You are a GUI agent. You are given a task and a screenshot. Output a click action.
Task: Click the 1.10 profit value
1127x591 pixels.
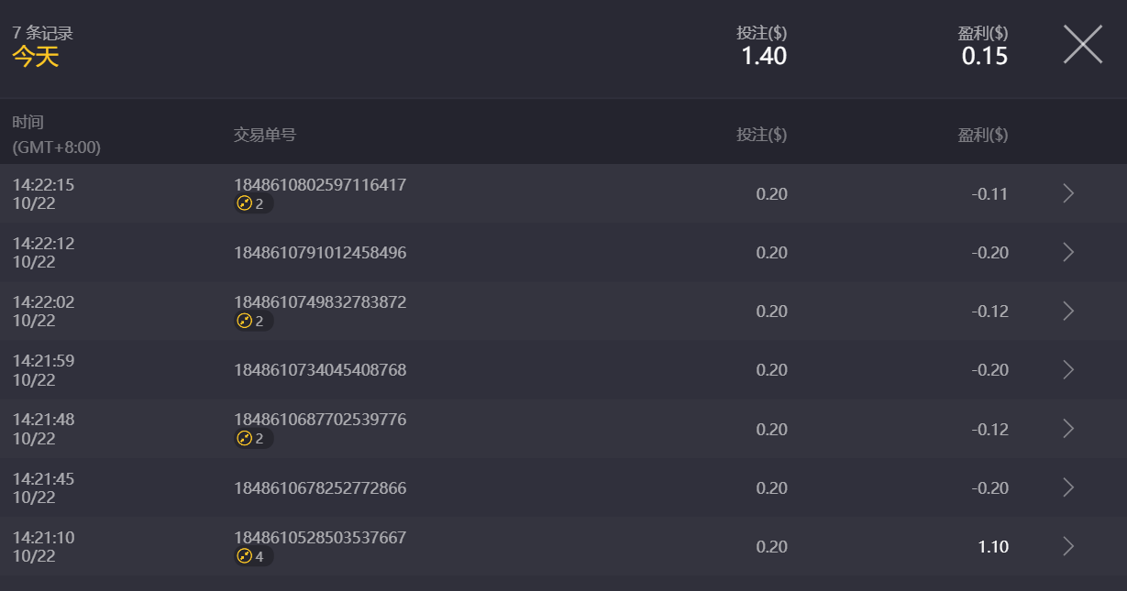point(992,547)
